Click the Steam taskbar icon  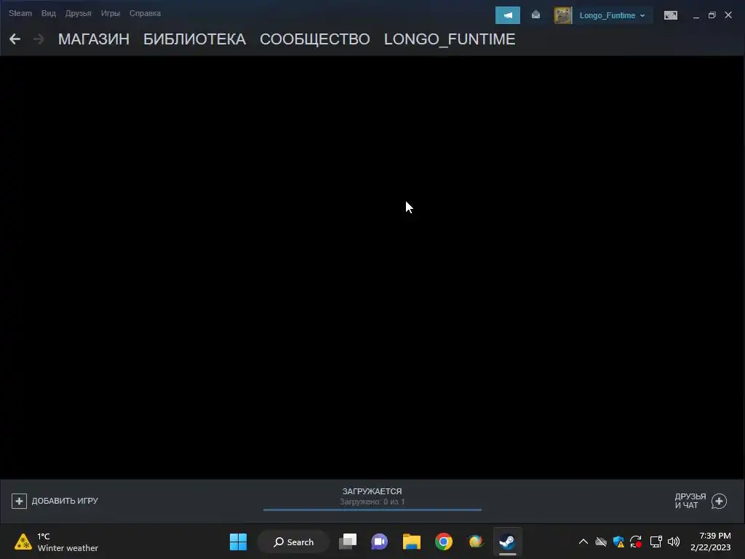pos(507,542)
